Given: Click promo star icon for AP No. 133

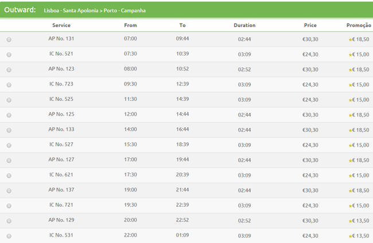Looking at the screenshot, I should pyautogui.click(x=350, y=131).
